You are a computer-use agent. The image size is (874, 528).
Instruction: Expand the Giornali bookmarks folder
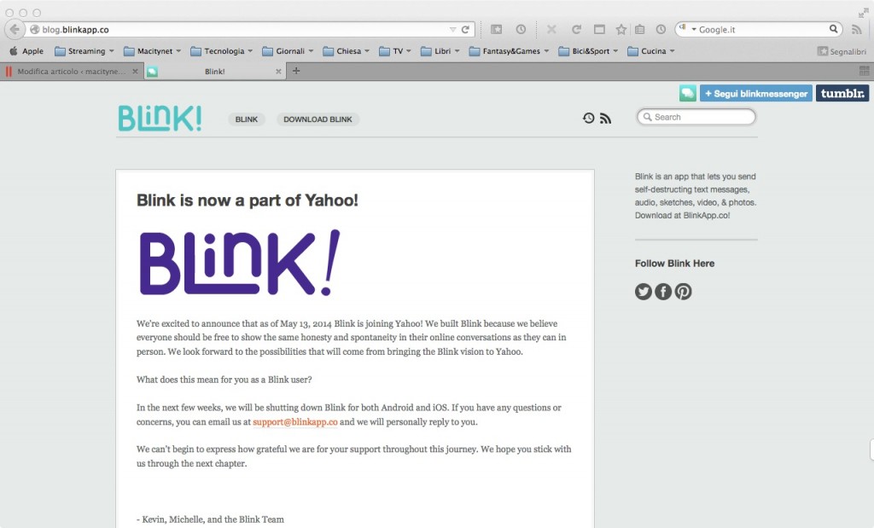288,50
